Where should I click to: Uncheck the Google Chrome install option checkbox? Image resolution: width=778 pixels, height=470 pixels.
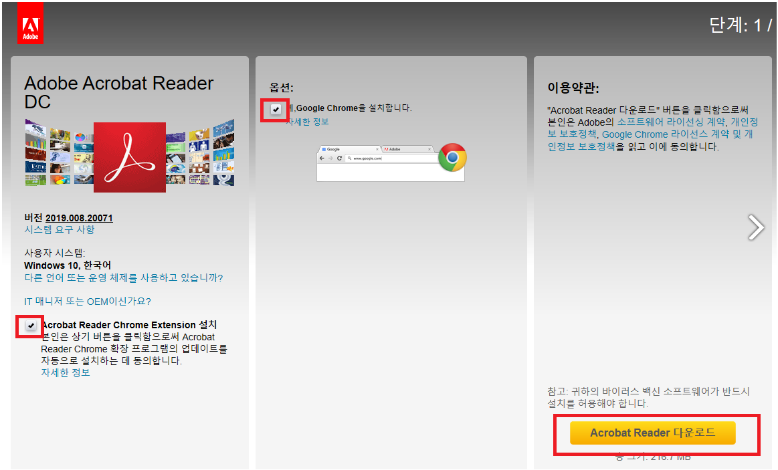[276, 109]
